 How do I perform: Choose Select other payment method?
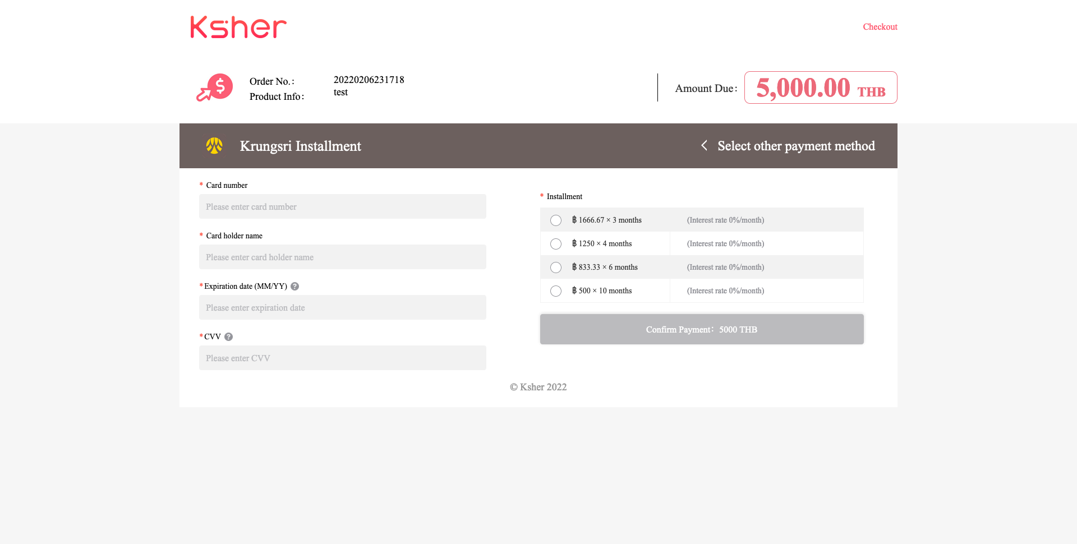pos(796,146)
